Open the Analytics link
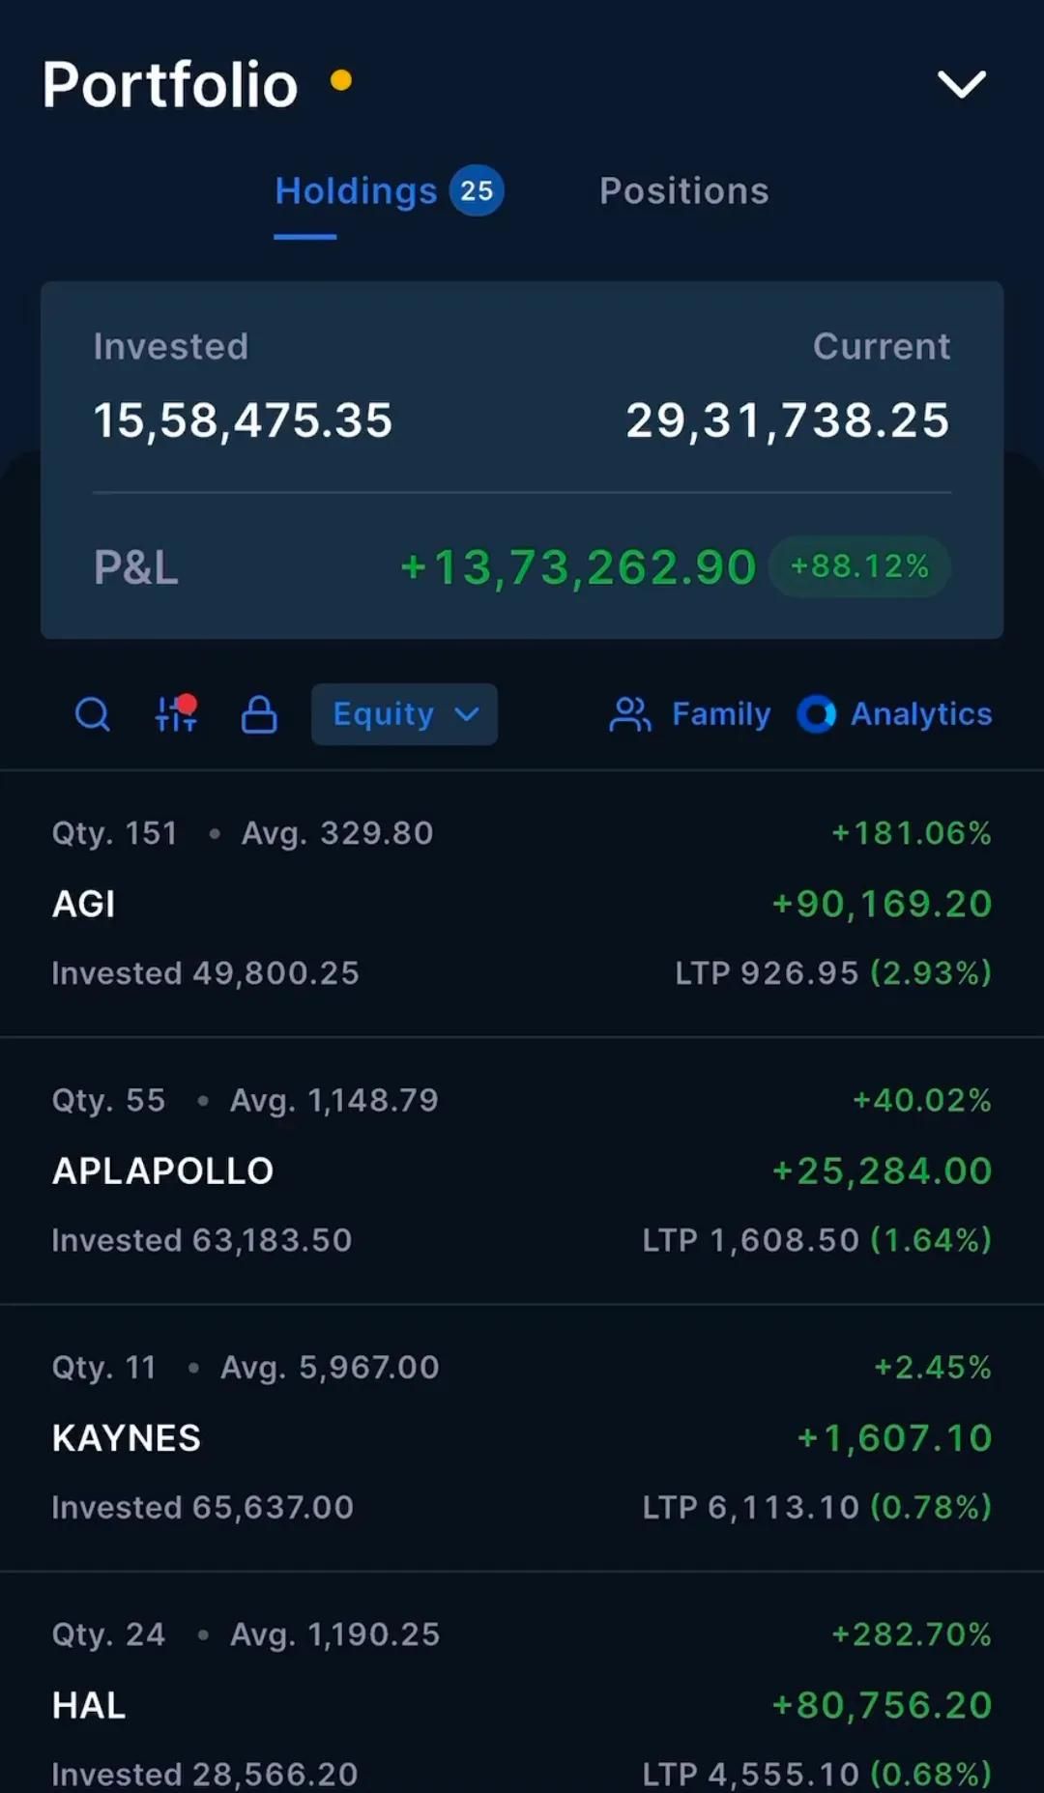The width and height of the screenshot is (1044, 1793). 921,714
